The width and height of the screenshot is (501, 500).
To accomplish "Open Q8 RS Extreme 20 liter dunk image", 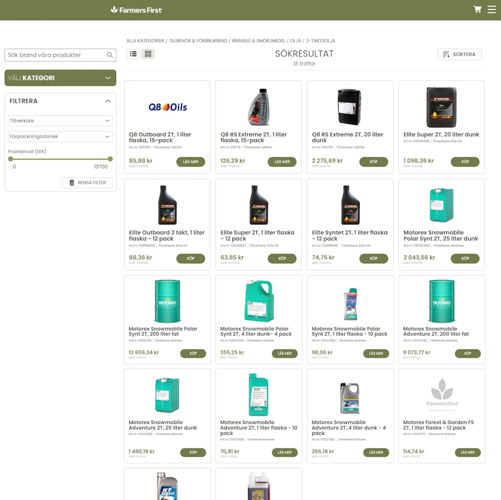I will tap(350, 107).
